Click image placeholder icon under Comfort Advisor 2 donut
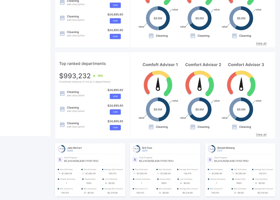This screenshot has width=280, height=200. pyautogui.click(x=193, y=127)
